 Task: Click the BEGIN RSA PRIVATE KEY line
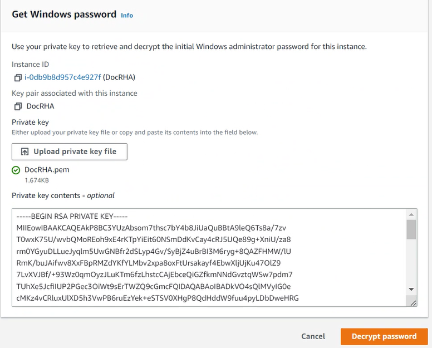click(72, 216)
